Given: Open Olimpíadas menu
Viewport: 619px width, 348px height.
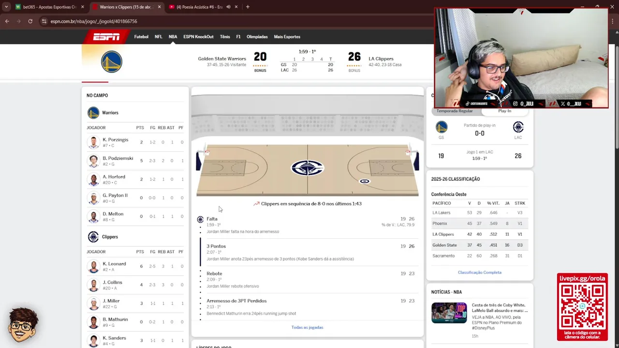Looking at the screenshot, I should click(x=257, y=37).
